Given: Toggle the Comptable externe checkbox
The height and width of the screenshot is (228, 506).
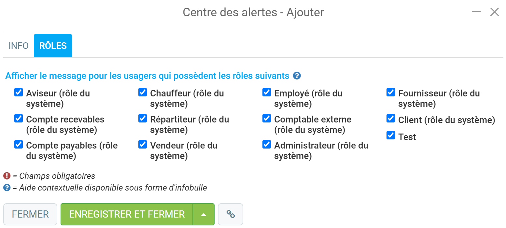Looking at the screenshot, I should 267,119.
